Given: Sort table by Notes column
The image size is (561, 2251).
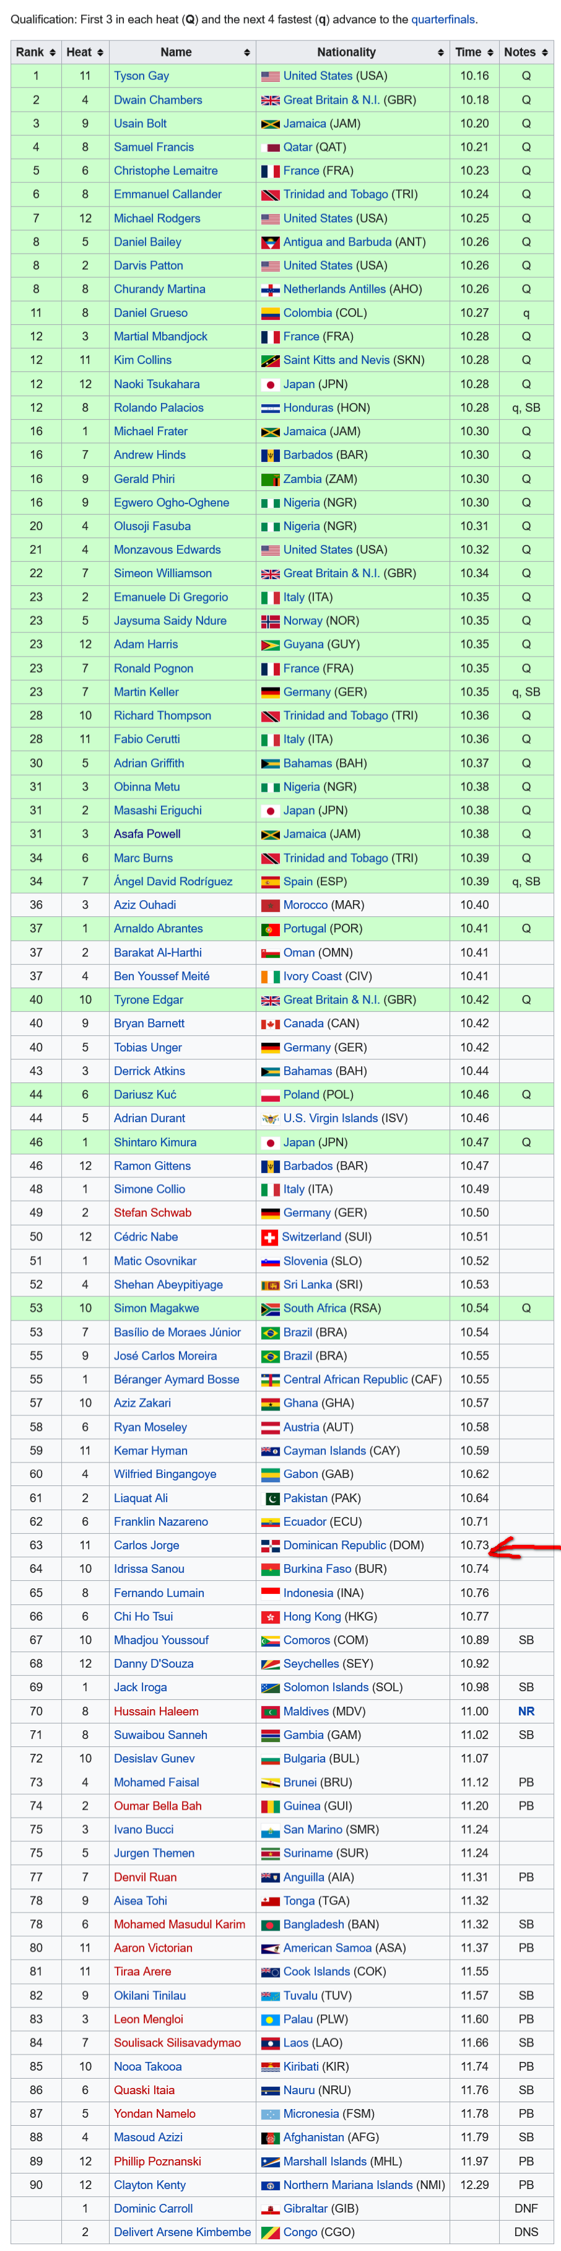Looking at the screenshot, I should click(x=526, y=53).
